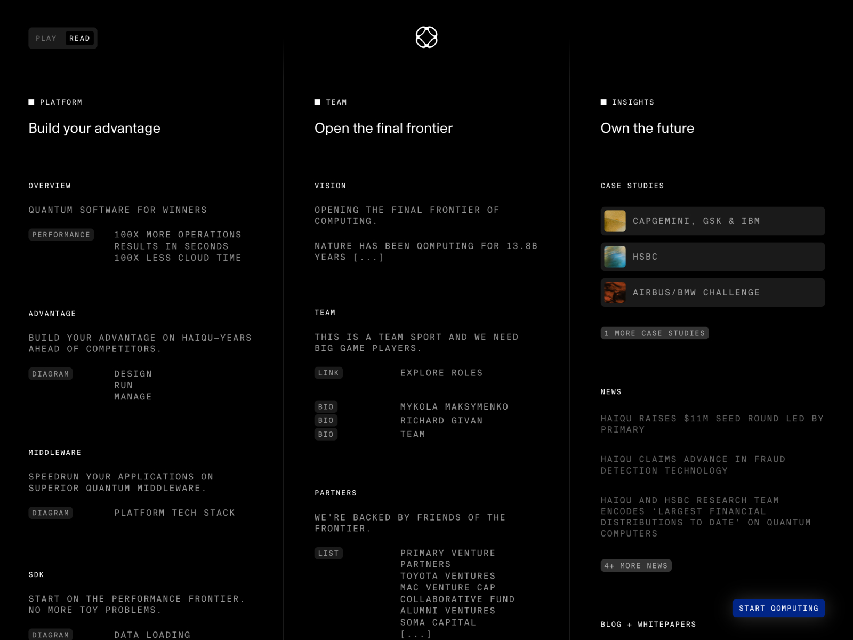Click the blue HSBC case study thumbnail
The width and height of the screenshot is (853, 640).
pyautogui.click(x=615, y=257)
